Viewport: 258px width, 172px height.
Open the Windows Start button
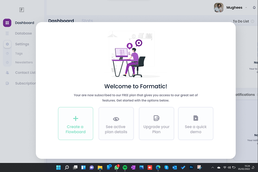58,167
